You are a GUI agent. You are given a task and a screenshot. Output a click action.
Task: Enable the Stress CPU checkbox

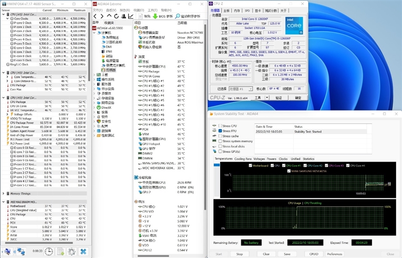coord(220,126)
